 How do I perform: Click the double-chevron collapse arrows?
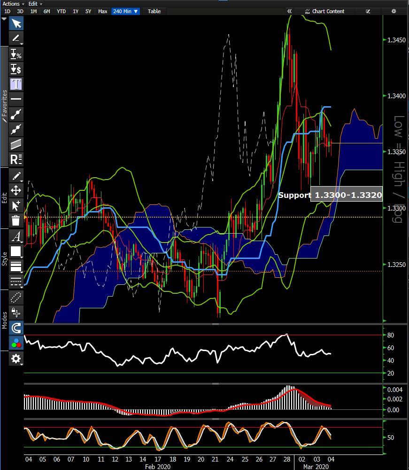[x=289, y=11]
